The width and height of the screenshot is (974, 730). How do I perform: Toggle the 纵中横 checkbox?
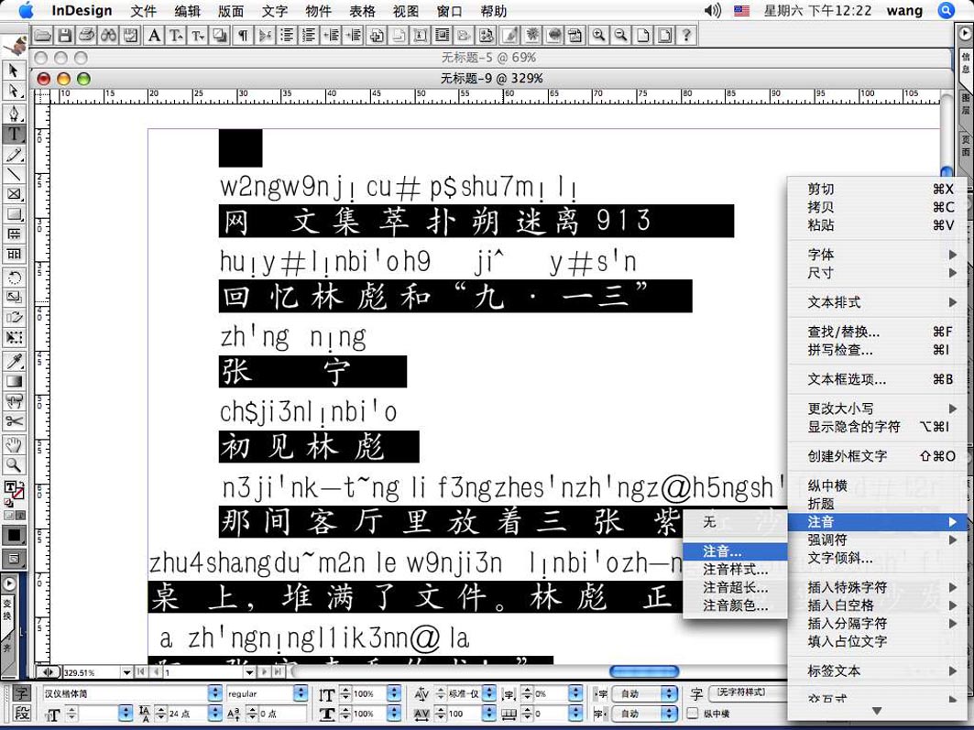coord(693,714)
